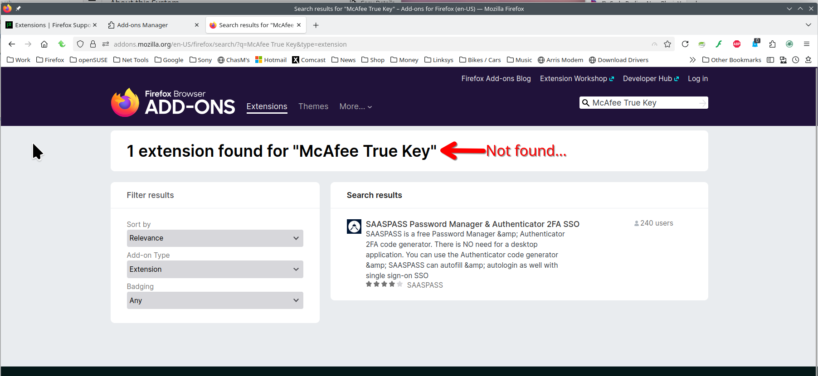
Task: Click the McAfee True Key search field
Action: coord(644,103)
